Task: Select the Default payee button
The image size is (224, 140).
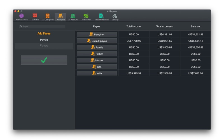Action: point(97,41)
